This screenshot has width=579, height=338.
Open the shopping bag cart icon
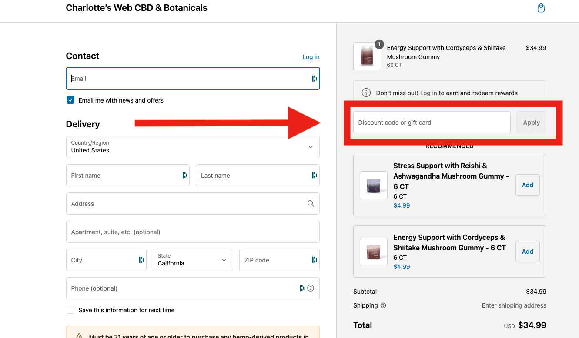(541, 8)
